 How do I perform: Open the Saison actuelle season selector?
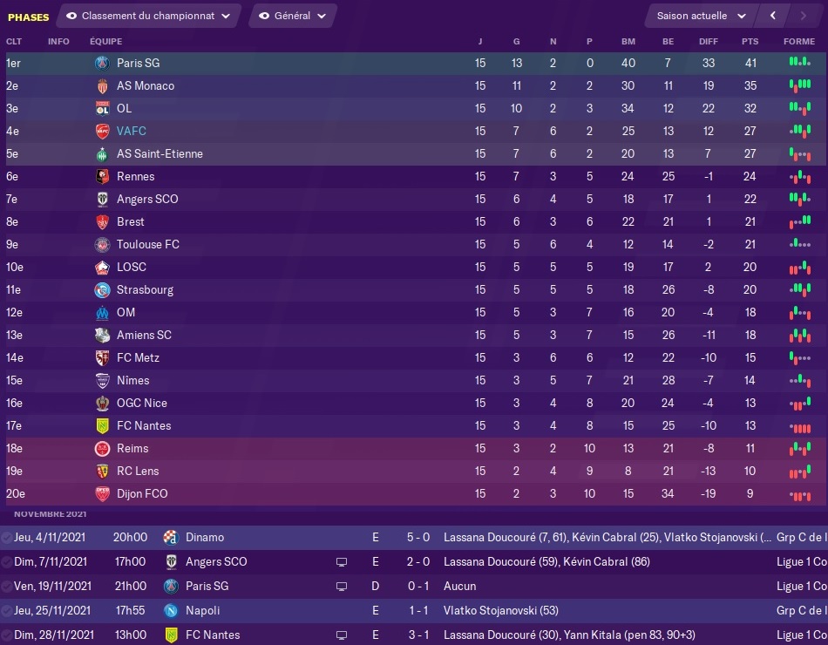click(701, 16)
